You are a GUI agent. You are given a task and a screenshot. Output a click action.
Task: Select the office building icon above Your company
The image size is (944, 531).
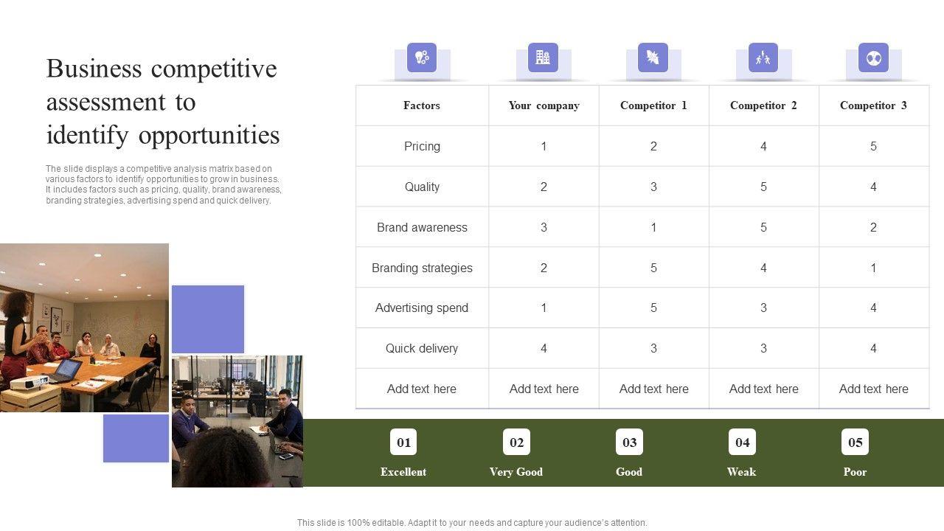coord(543,58)
